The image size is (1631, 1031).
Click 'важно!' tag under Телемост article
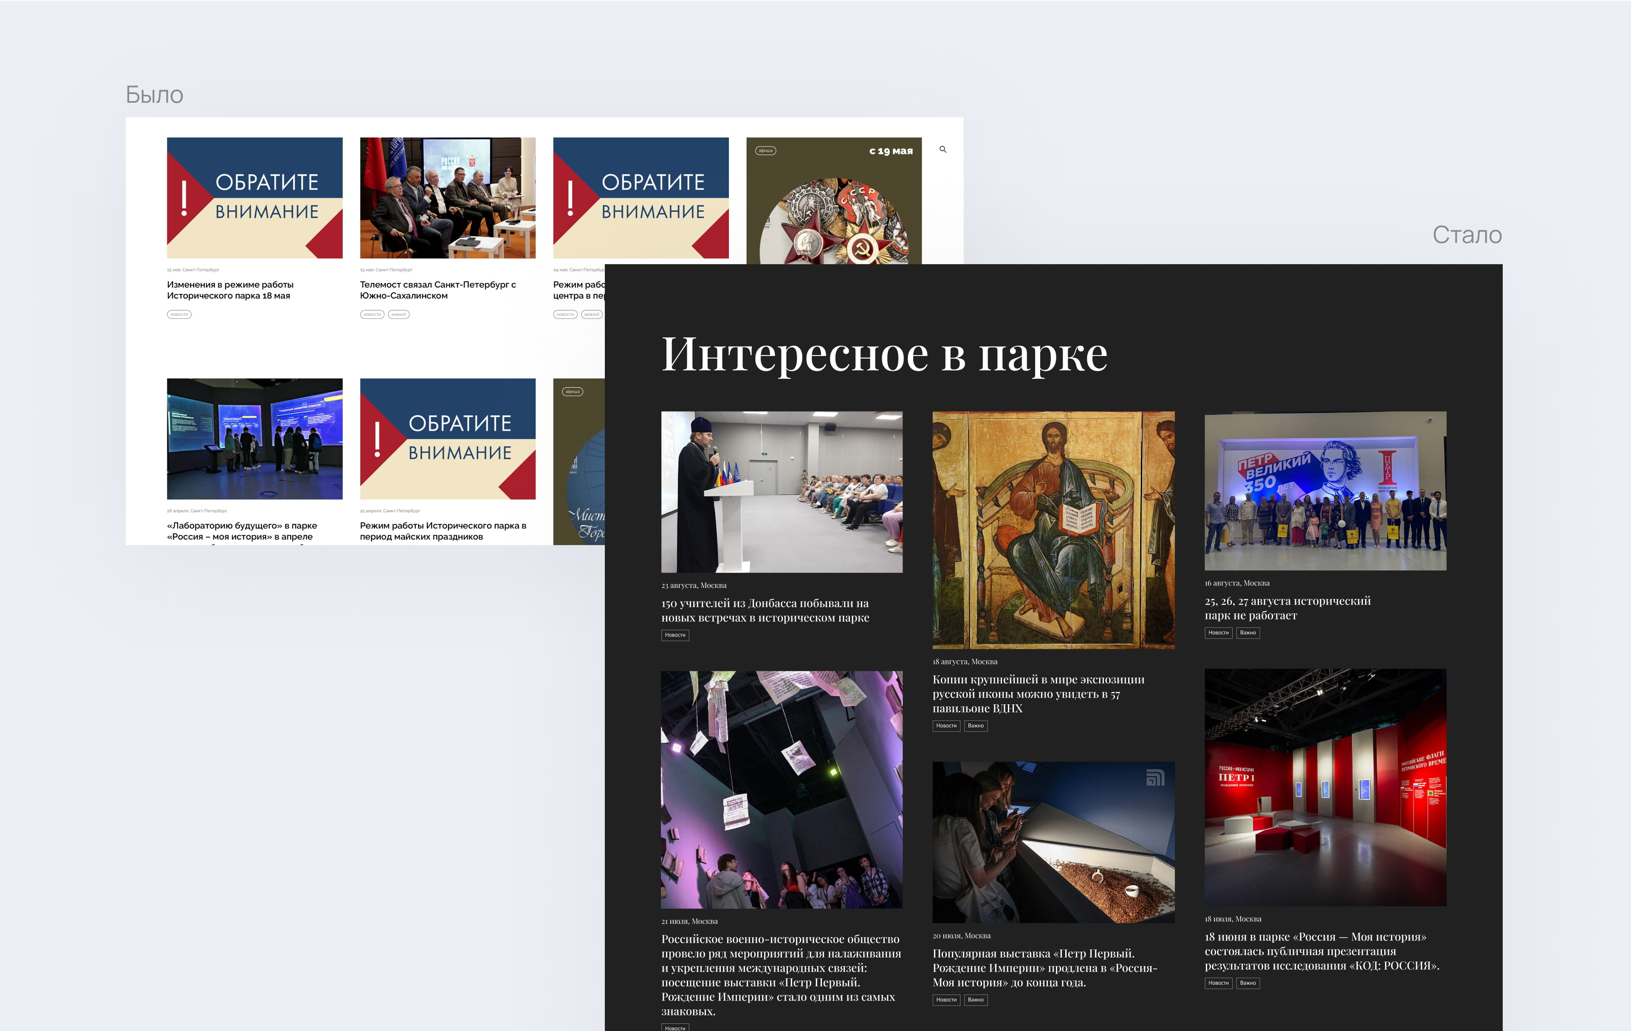(398, 314)
